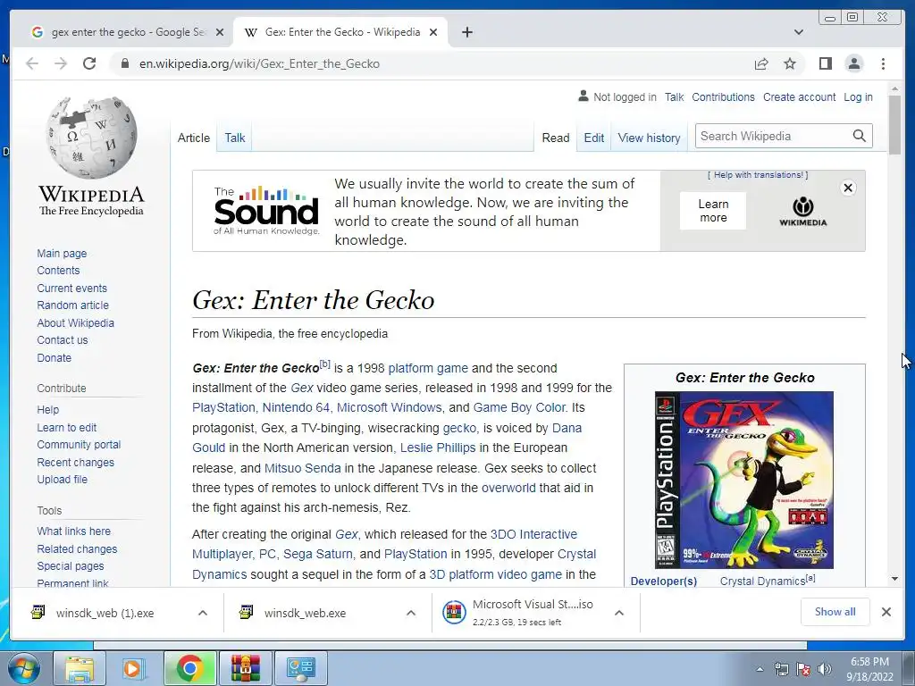Open the Chrome three-dot menu

point(883,63)
